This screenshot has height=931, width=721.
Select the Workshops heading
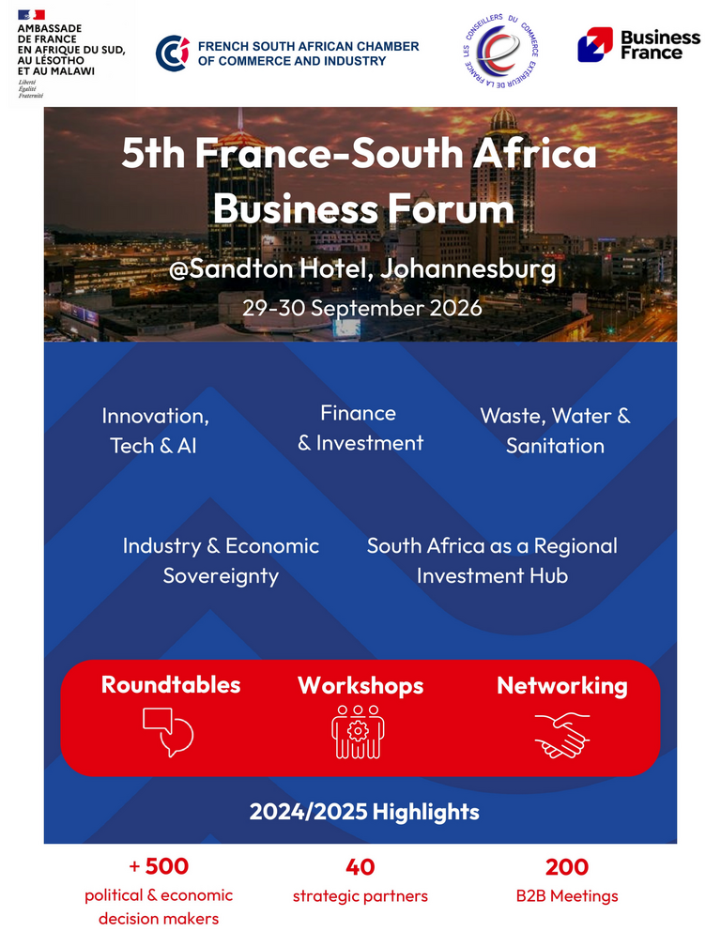360,686
